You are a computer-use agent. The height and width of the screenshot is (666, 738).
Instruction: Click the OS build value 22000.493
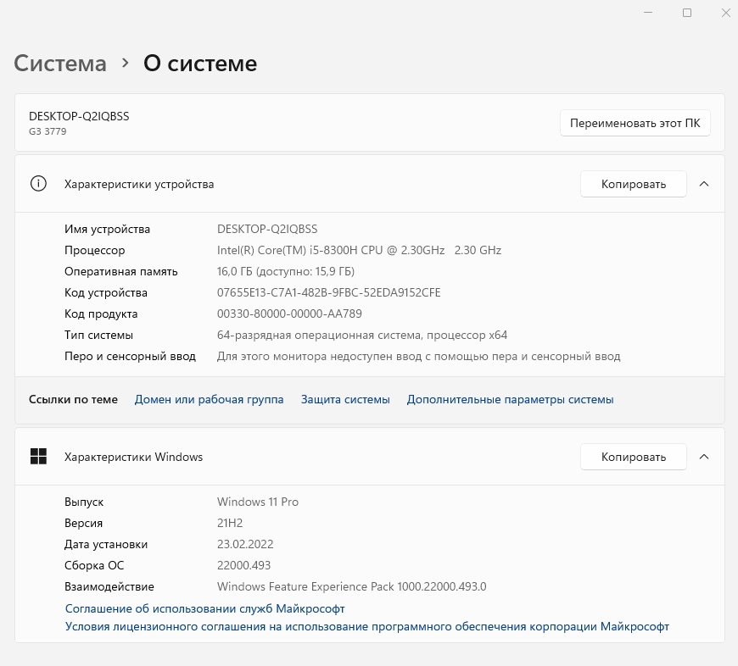tap(243, 565)
